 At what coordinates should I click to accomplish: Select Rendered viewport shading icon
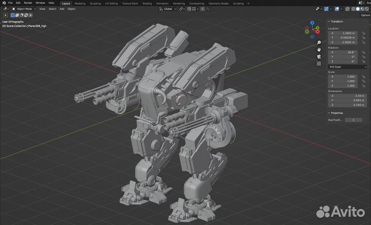click(x=367, y=9)
